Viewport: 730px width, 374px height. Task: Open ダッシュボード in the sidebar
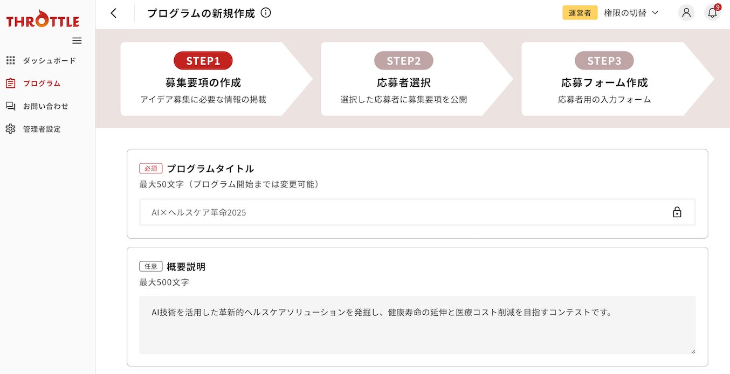pos(49,60)
